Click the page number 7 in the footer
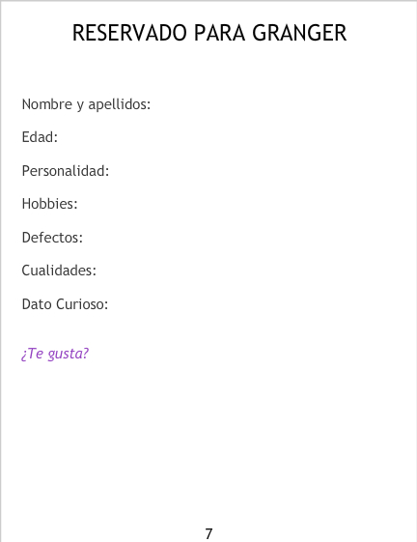This screenshot has height=542, width=417. 208,533
